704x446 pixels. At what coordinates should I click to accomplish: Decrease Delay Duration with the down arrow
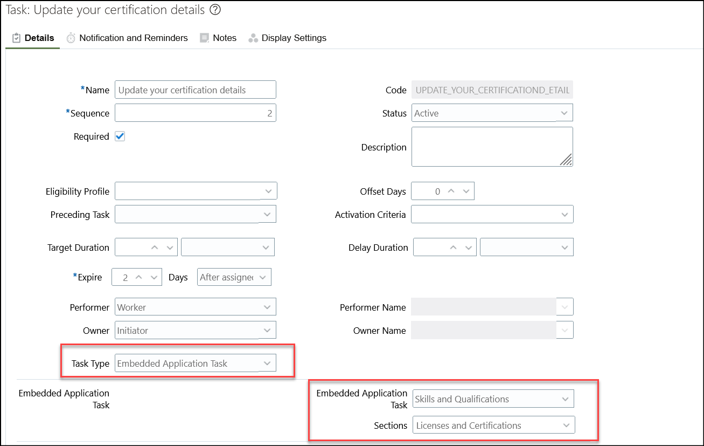point(469,247)
